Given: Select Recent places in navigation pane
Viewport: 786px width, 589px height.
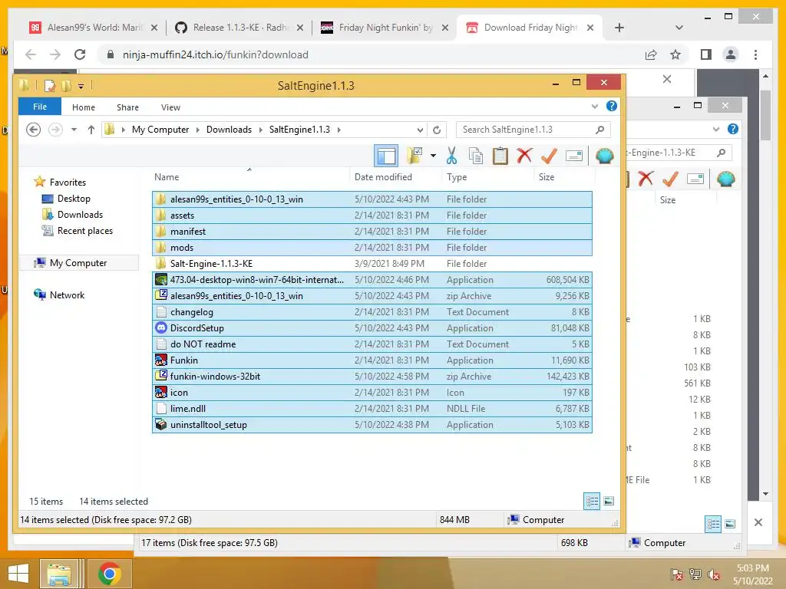Looking at the screenshot, I should 84,230.
